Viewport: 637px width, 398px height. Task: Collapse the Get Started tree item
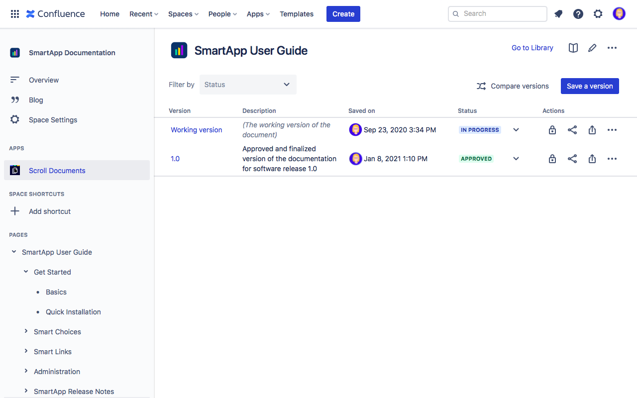coord(26,272)
